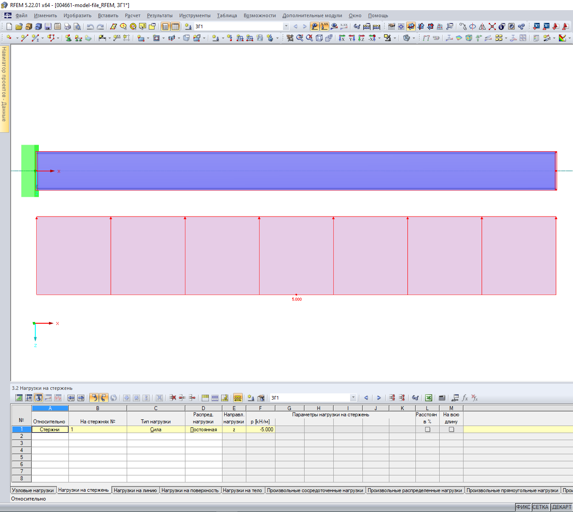Switch to Произвольные сосредоточенные нагрузки tab
Viewport: 573px width, 512px height.
click(315, 490)
